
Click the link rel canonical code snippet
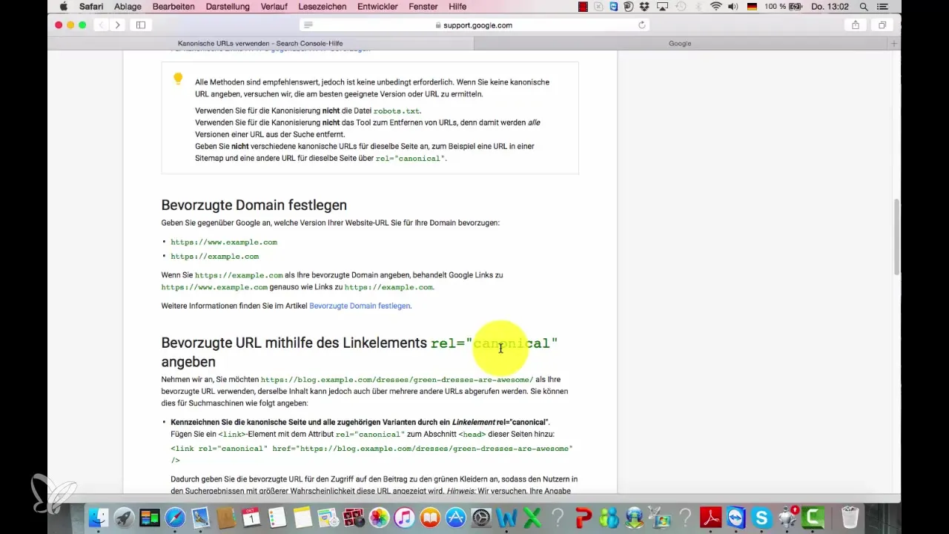pyautogui.click(x=371, y=454)
